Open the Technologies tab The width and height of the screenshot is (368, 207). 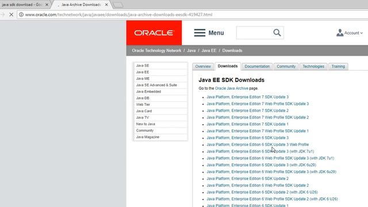(313, 67)
